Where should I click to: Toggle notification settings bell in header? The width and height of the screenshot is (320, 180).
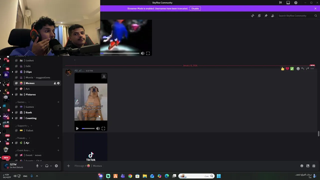(x=259, y=16)
